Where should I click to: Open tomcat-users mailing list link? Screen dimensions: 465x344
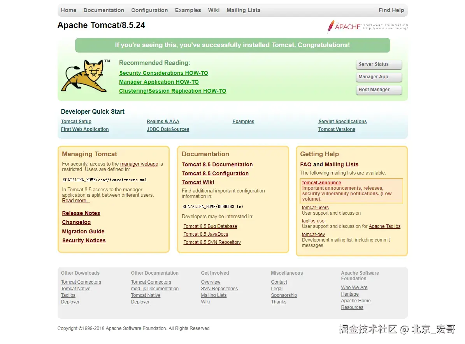(x=315, y=208)
